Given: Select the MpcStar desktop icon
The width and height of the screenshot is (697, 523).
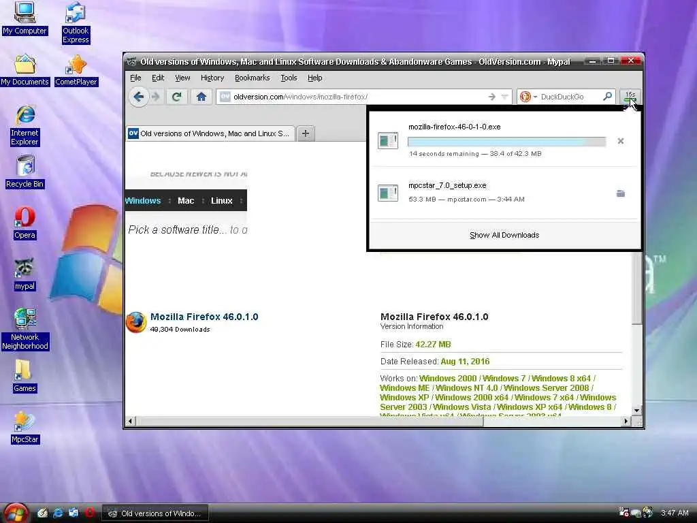Looking at the screenshot, I should coord(25,428).
